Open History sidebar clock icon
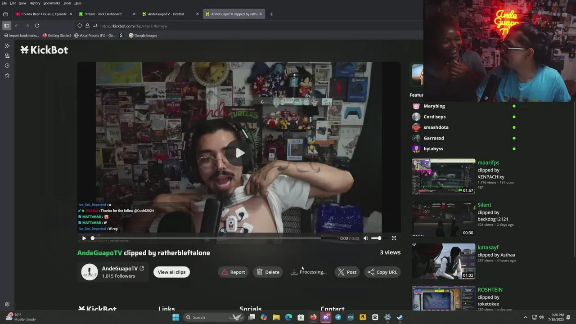This screenshot has width=576, height=324. click(7, 66)
